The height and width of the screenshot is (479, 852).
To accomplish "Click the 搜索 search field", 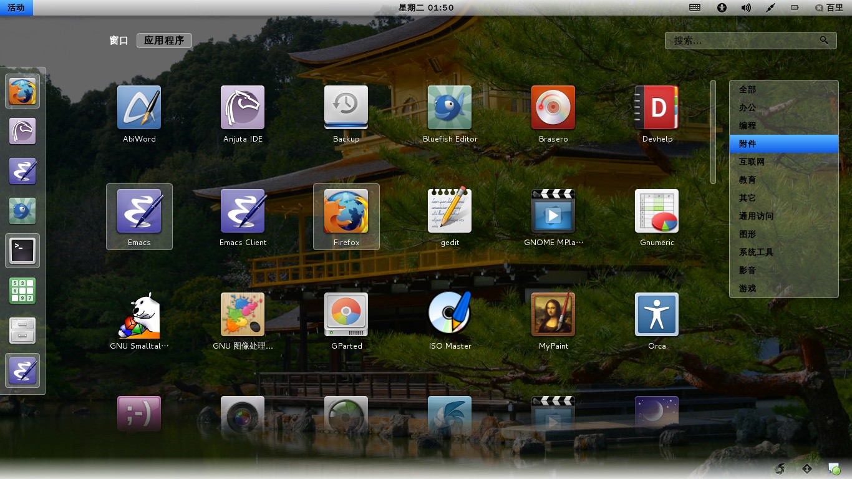I will pyautogui.click(x=751, y=41).
